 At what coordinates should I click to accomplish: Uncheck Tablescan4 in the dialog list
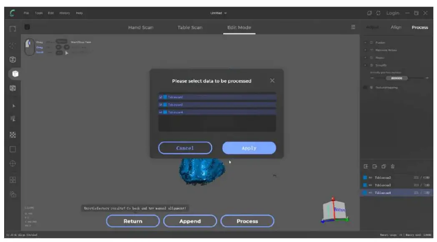161,112
